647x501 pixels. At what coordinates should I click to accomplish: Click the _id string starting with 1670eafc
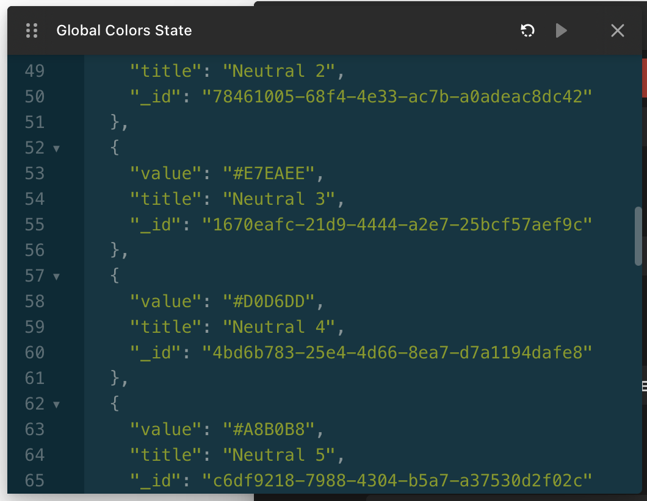point(397,225)
